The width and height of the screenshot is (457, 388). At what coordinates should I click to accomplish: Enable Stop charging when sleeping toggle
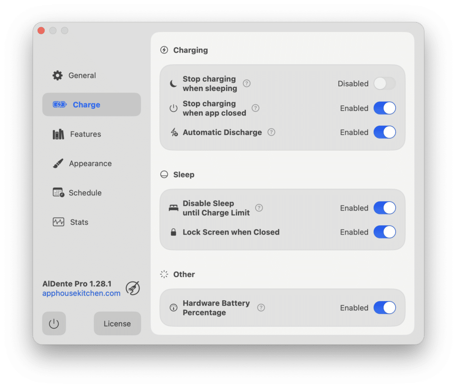coord(384,83)
